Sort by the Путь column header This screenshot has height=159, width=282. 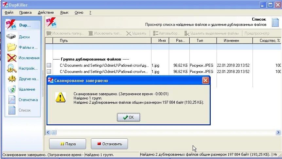102,41
